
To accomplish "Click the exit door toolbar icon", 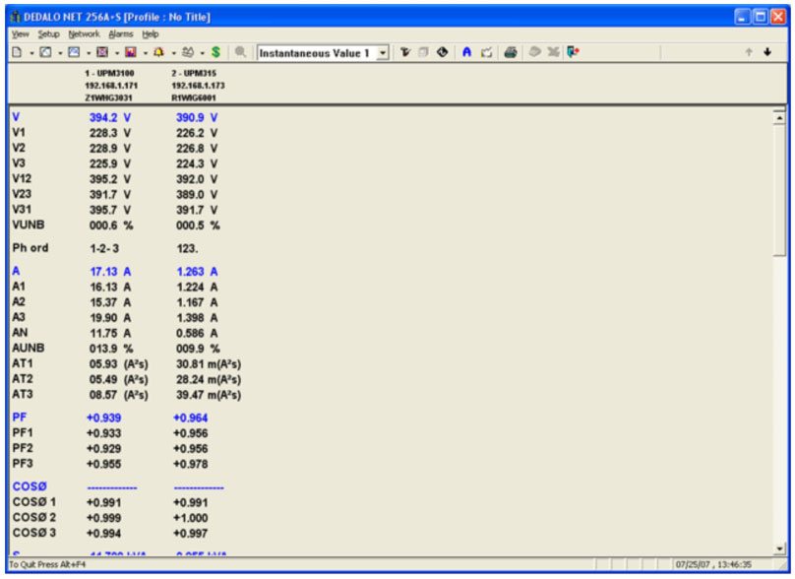I will point(574,53).
